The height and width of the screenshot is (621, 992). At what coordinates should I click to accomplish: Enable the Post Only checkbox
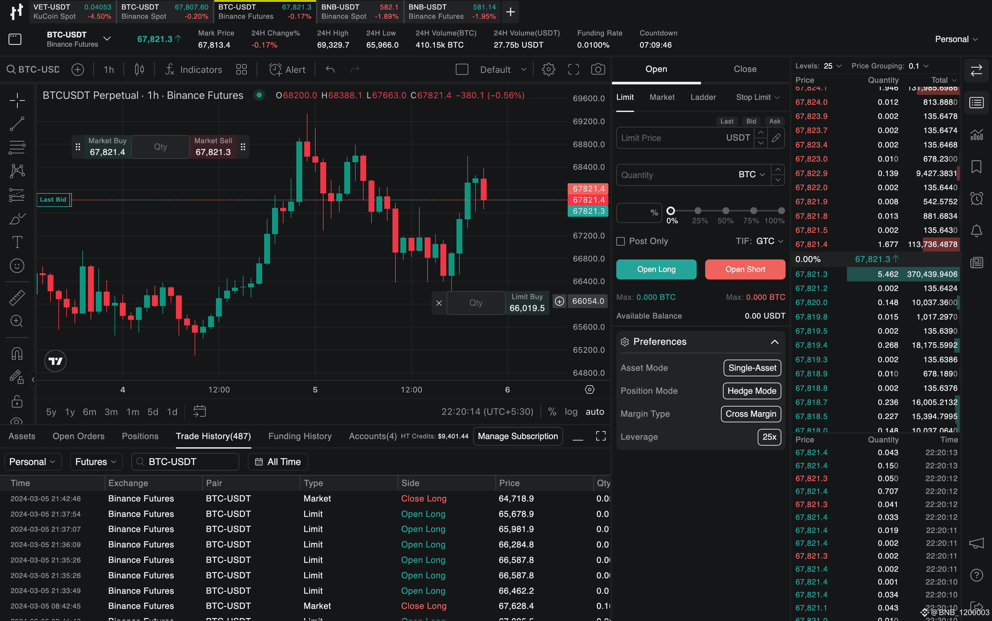click(621, 241)
